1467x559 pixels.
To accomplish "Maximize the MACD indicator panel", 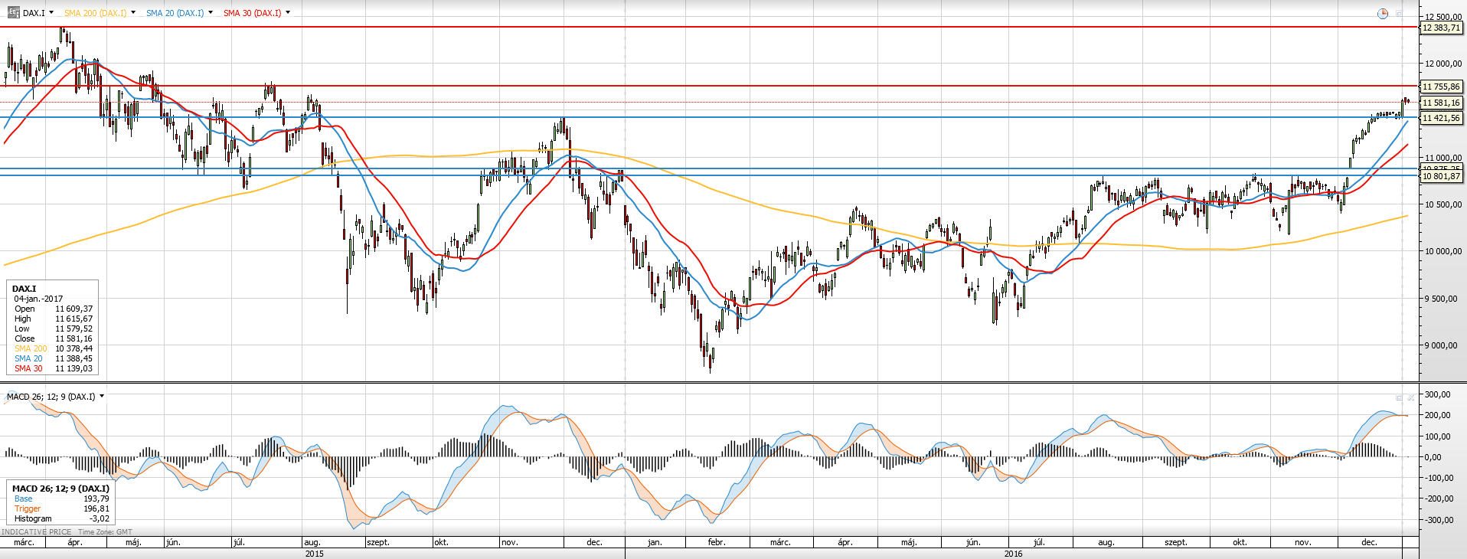I will [1399, 397].
